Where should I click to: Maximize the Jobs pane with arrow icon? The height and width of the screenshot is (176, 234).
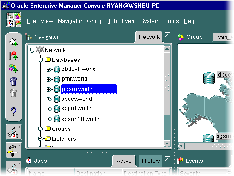tap(168, 158)
